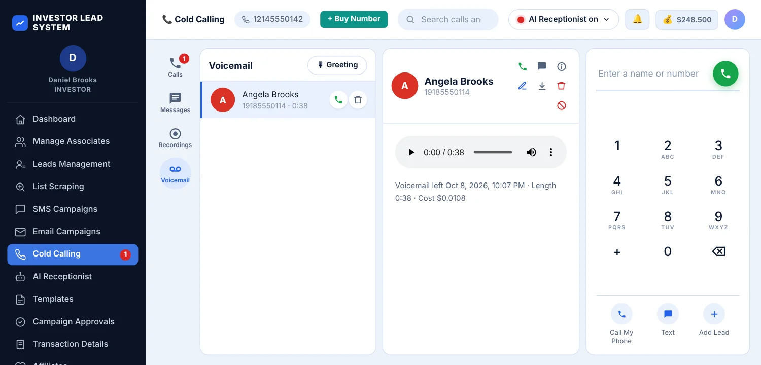Play the 0:38 voicemail audio
761x365 pixels.
tap(411, 152)
